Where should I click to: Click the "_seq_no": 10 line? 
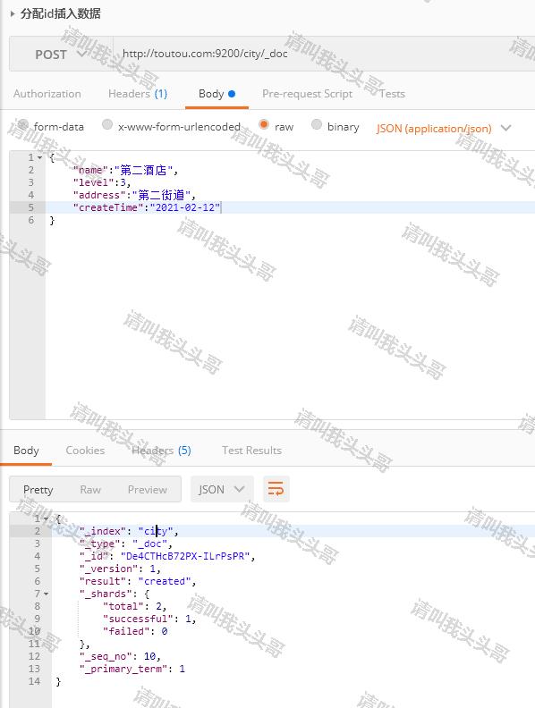[120, 656]
